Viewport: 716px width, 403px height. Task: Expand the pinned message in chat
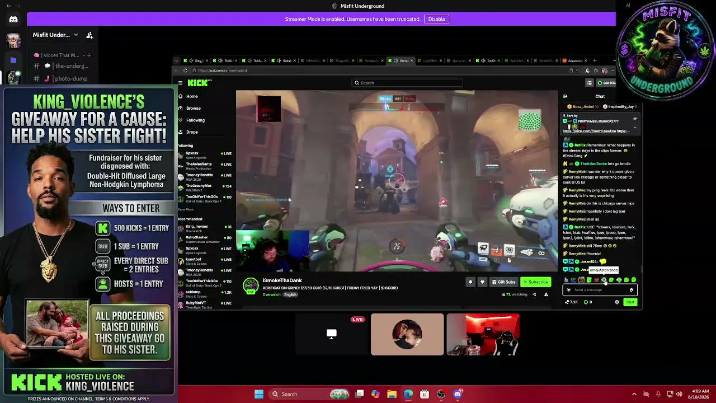click(635, 127)
